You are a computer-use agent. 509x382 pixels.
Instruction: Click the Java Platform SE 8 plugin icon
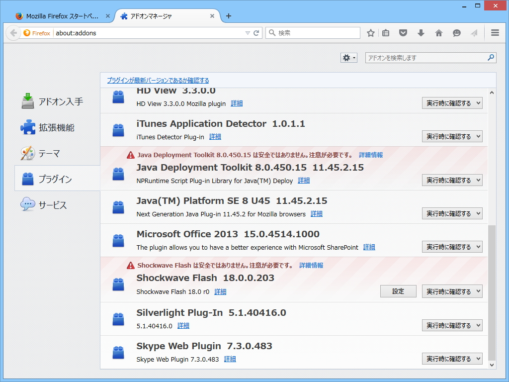tap(118, 207)
